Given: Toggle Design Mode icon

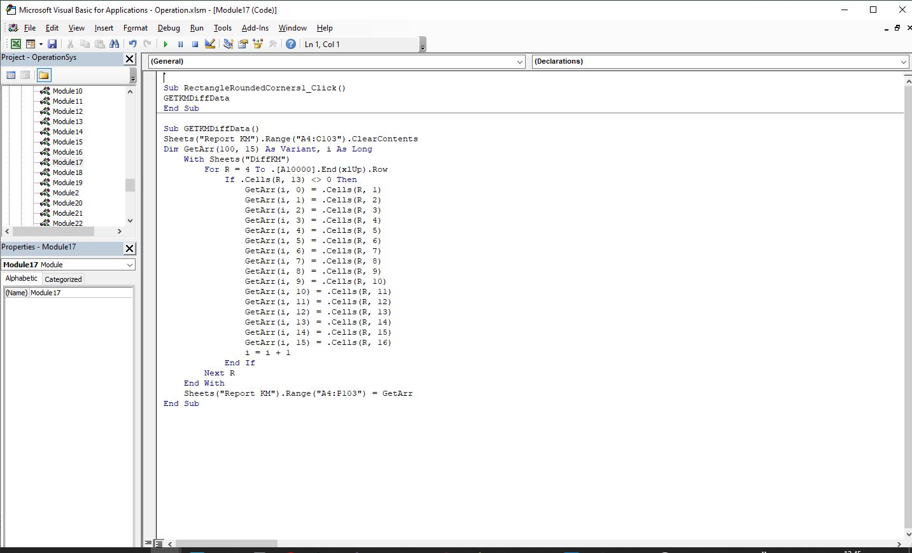Looking at the screenshot, I should [210, 44].
